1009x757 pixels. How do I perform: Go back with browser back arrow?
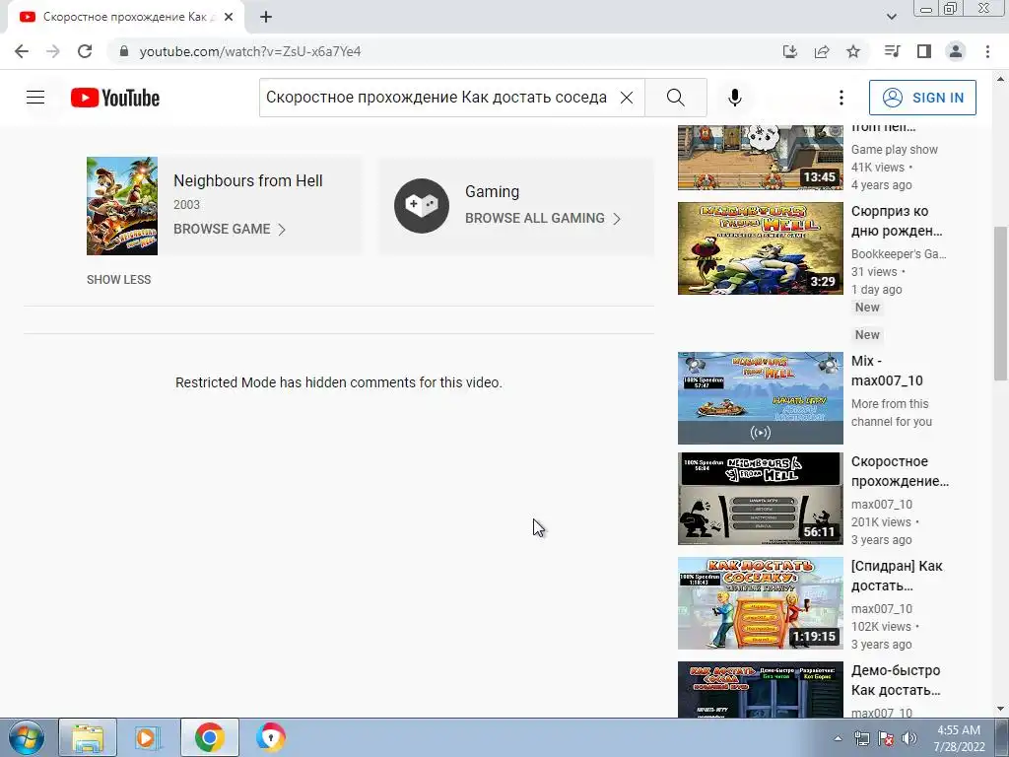click(x=22, y=51)
